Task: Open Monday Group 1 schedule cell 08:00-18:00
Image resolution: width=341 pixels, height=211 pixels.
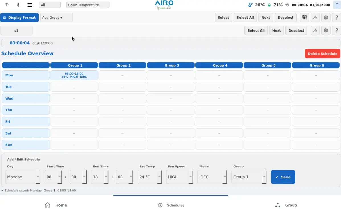Action: point(74,75)
